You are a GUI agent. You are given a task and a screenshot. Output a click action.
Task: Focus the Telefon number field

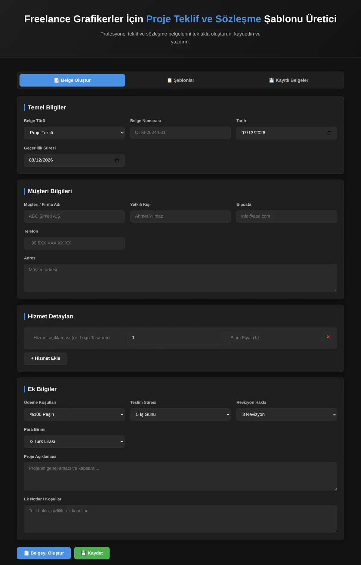[x=74, y=243]
